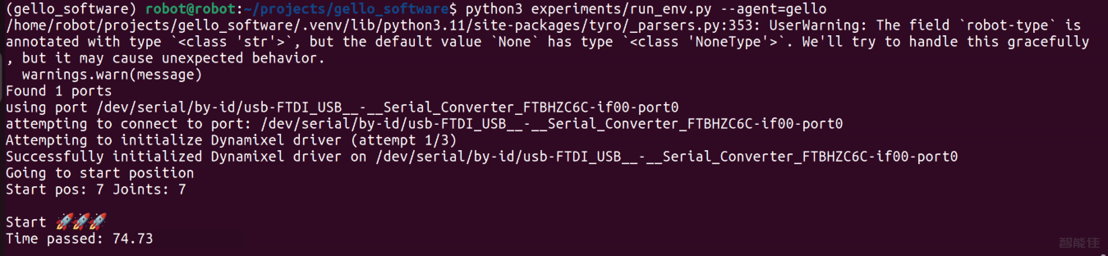
Task: Click the watermark logo in bottom corner
Action: (1079, 243)
